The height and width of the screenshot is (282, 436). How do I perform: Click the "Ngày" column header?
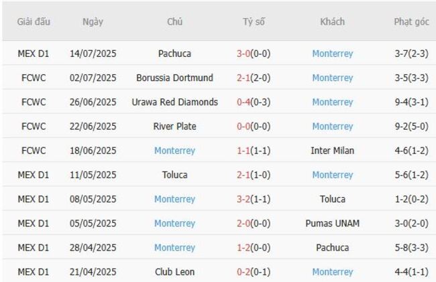click(93, 21)
